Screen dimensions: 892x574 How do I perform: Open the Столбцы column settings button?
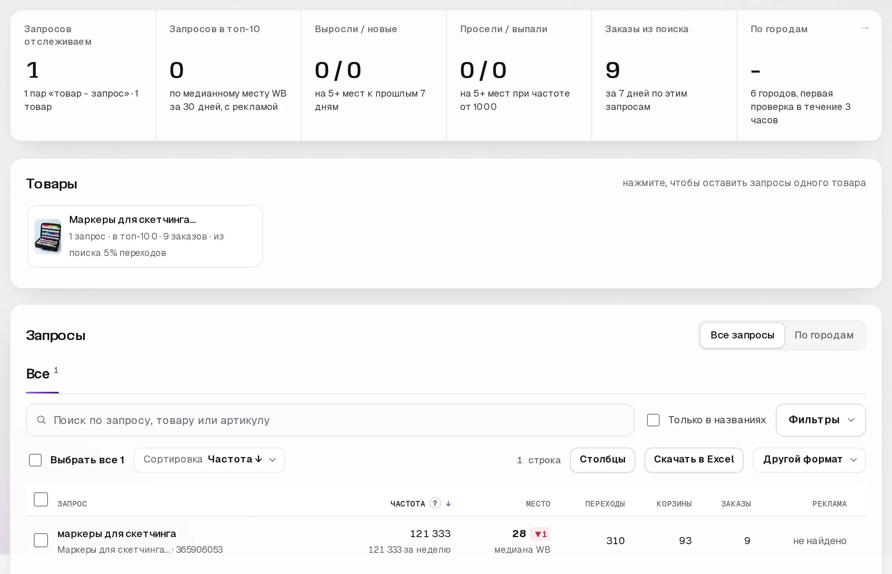[602, 460]
